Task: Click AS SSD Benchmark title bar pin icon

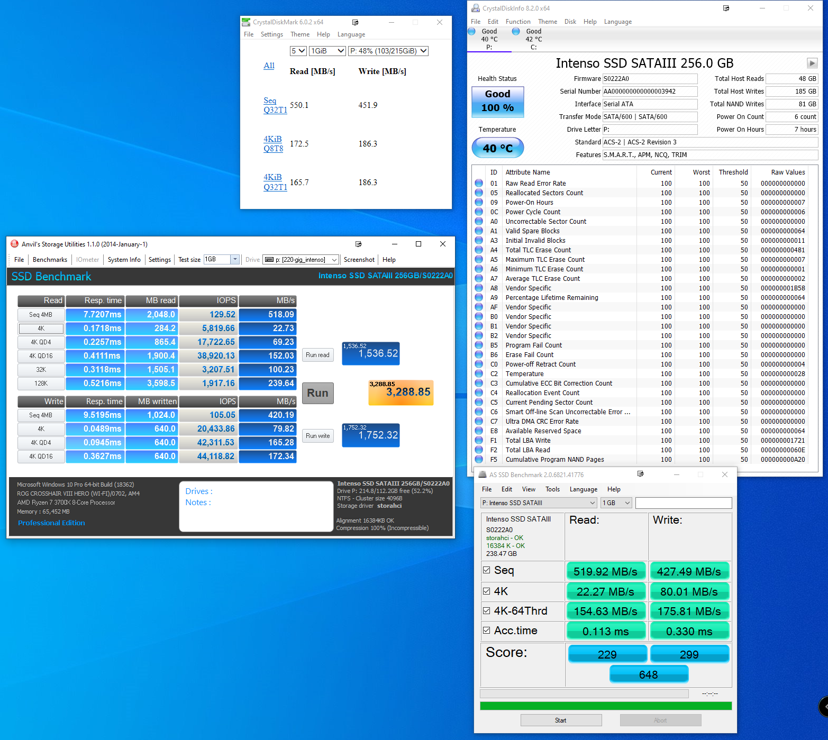Action: coord(641,474)
